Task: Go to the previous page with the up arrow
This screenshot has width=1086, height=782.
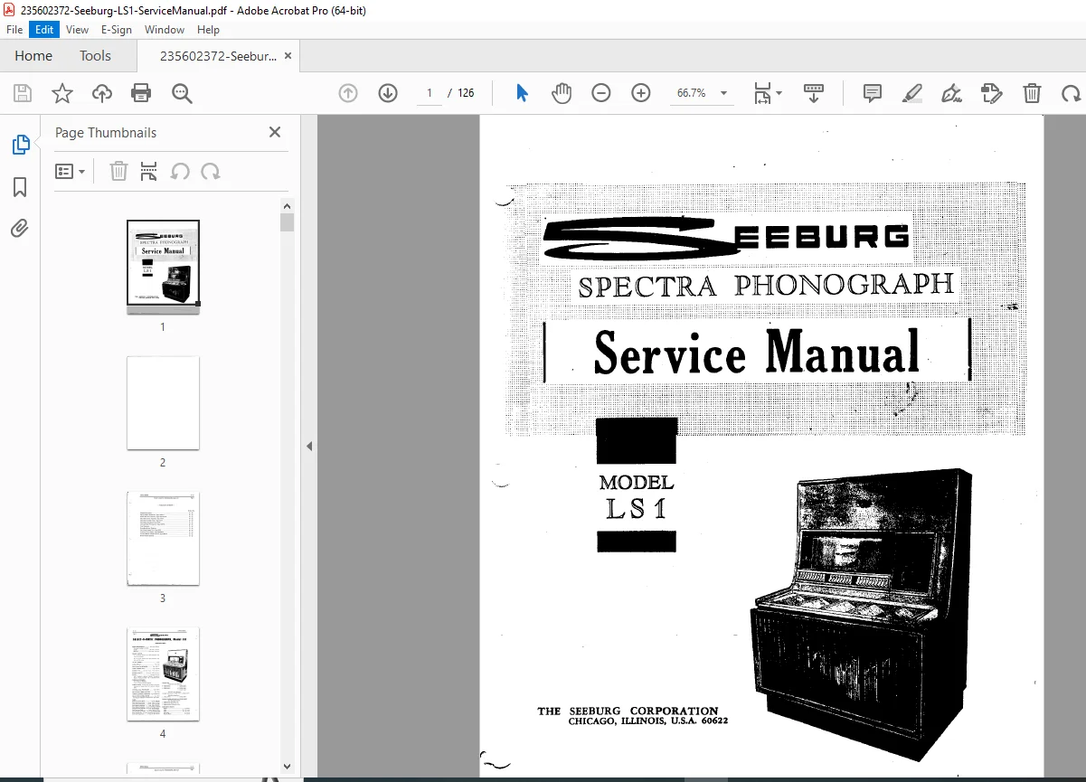Action: (x=348, y=93)
